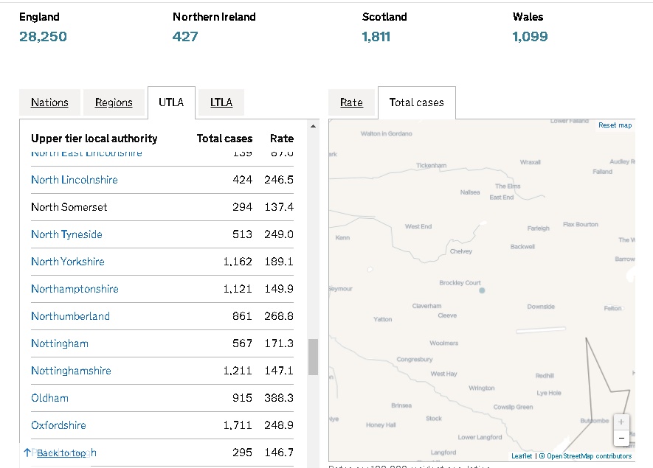
Task: Open the Northumberland link
Action: coord(70,316)
